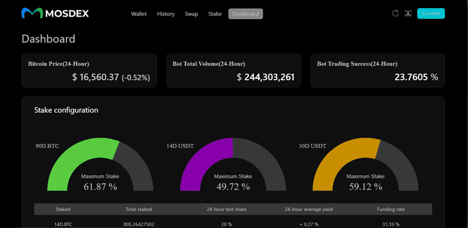Select the Dashboard tab
This screenshot has height=228, width=468.
coord(246,14)
